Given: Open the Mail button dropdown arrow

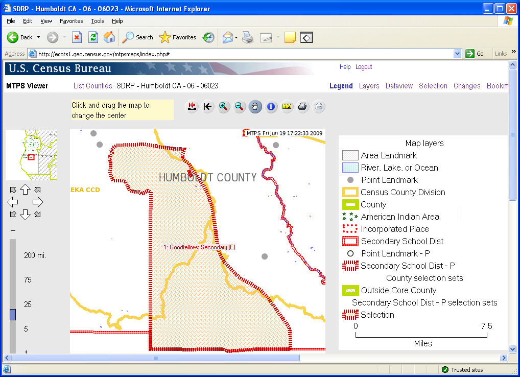Looking at the screenshot, I should point(236,37).
